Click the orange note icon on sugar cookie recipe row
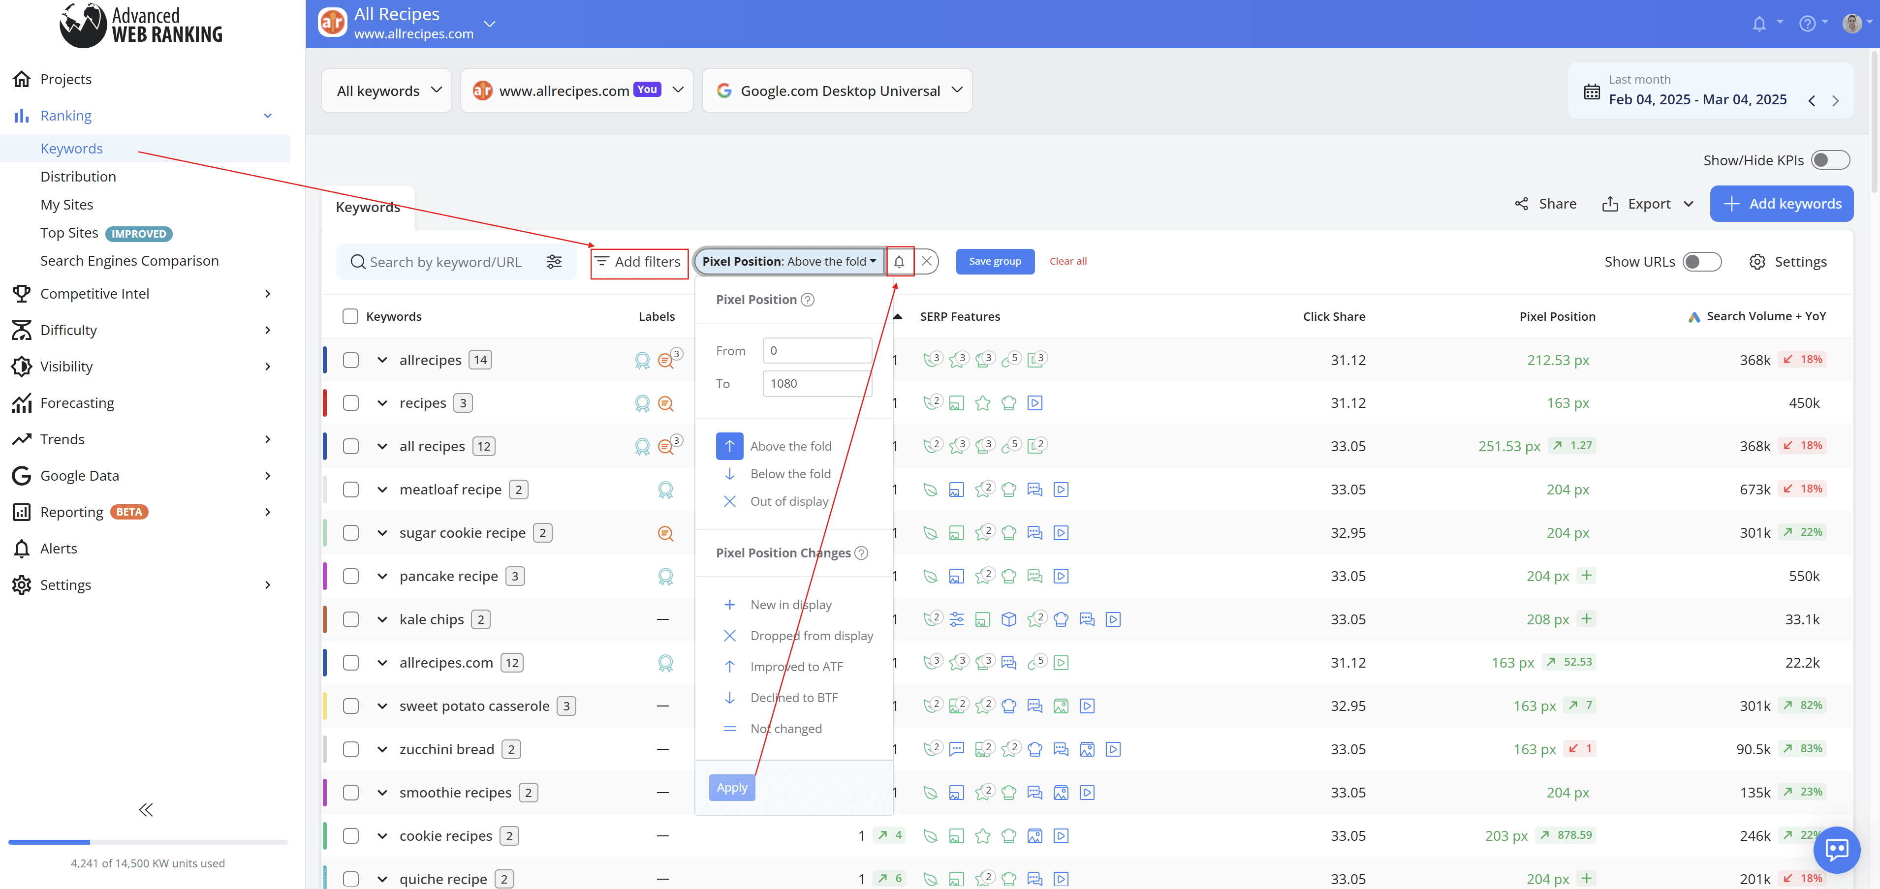 click(665, 533)
